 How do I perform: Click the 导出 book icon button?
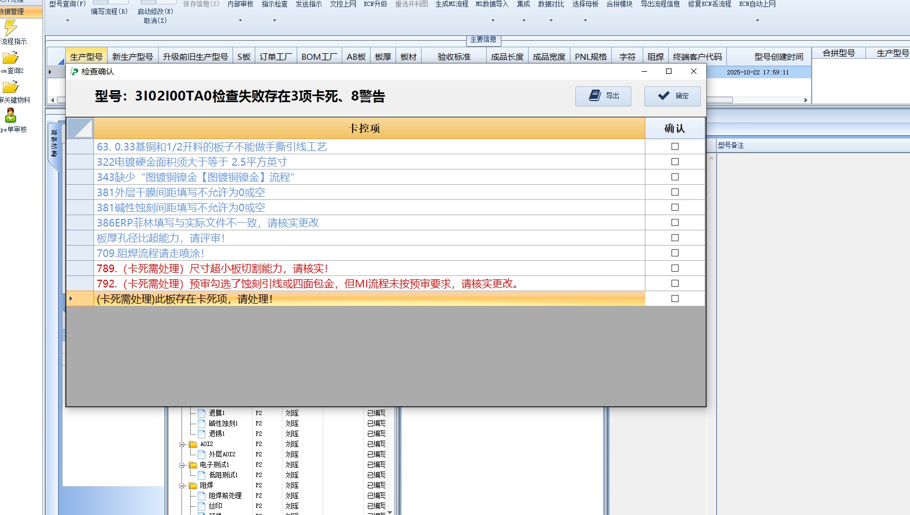click(603, 96)
